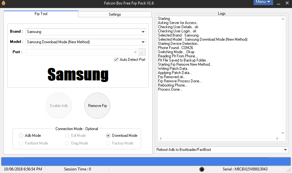This screenshot has width=292, height=173.
Task: Switch to the Frp Tool tab
Action: pos(41,14)
